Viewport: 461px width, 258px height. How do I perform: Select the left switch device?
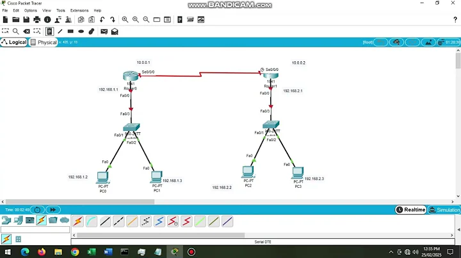click(x=131, y=127)
